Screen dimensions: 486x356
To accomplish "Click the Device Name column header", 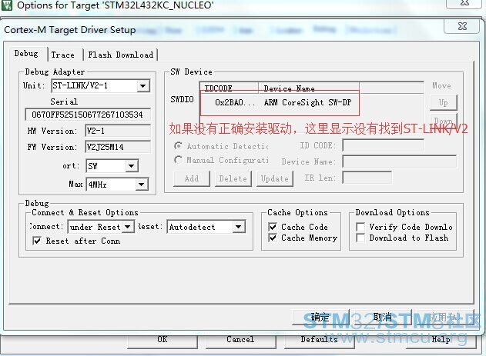I will [309, 88].
